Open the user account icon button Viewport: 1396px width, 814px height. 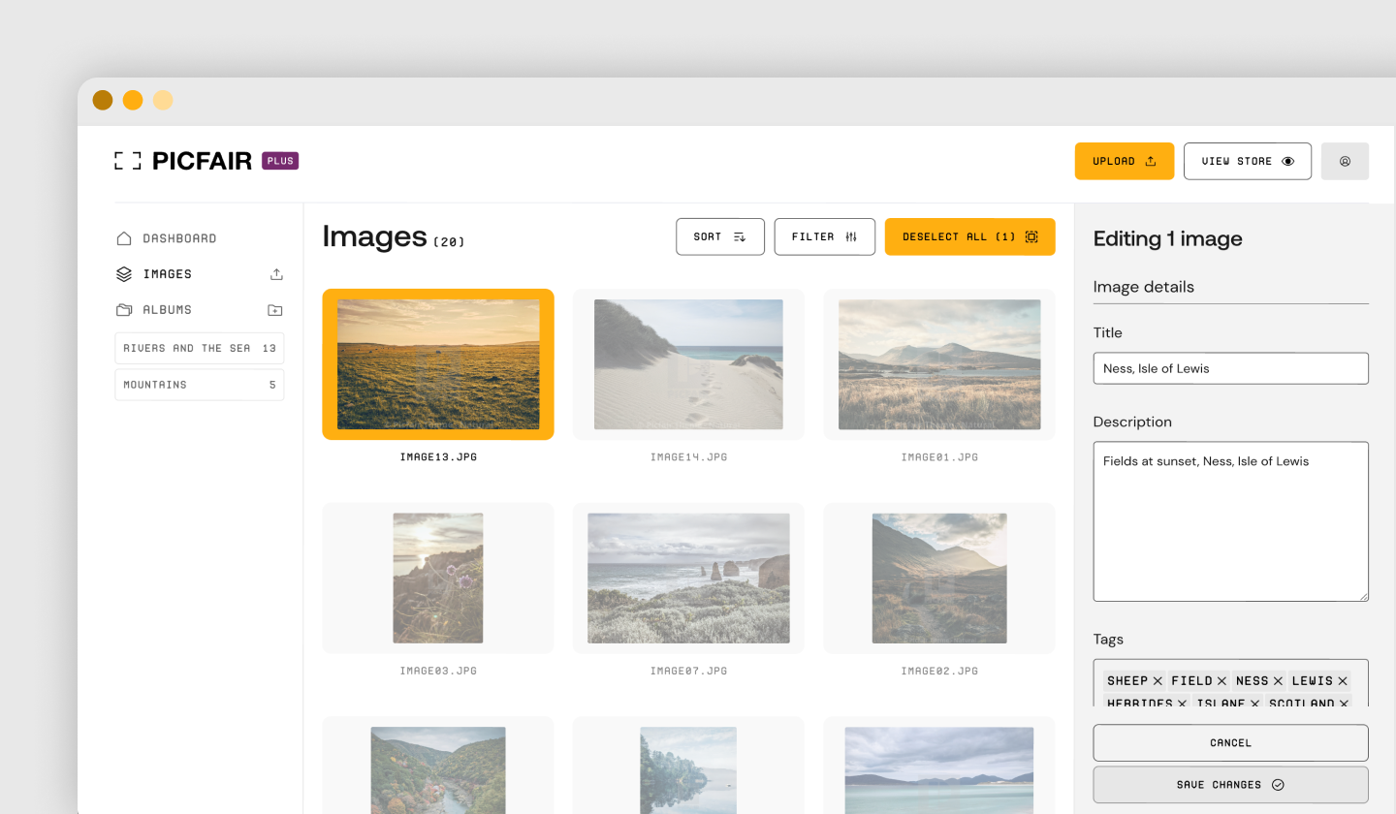(1345, 161)
